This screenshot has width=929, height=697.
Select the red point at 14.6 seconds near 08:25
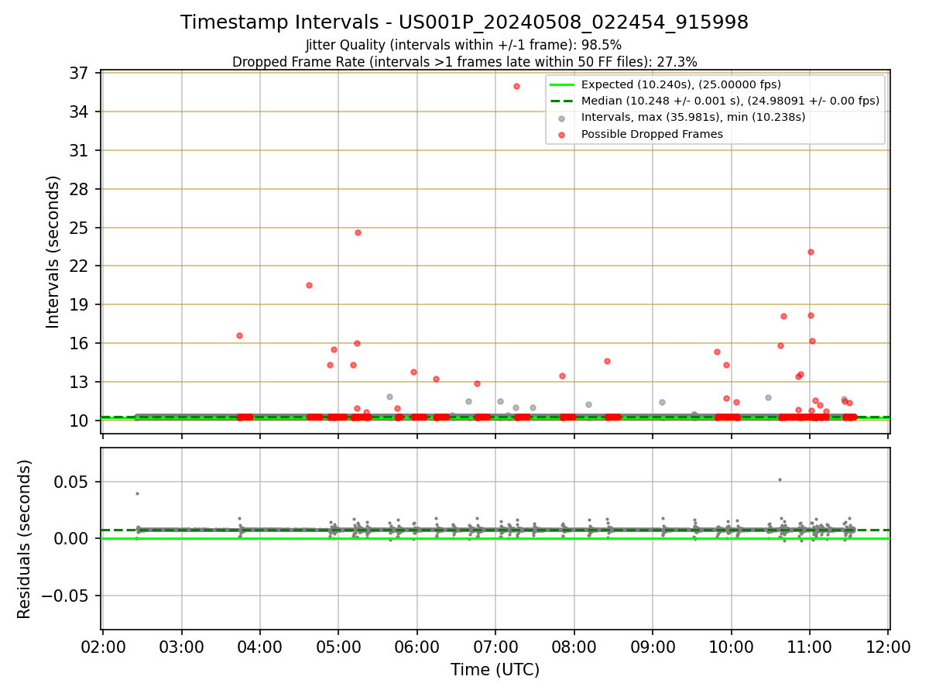point(607,361)
